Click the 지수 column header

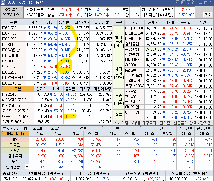pos(34,22)
